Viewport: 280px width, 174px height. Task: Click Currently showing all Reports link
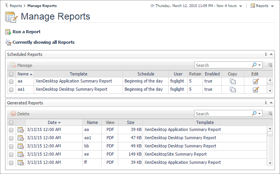(43, 42)
